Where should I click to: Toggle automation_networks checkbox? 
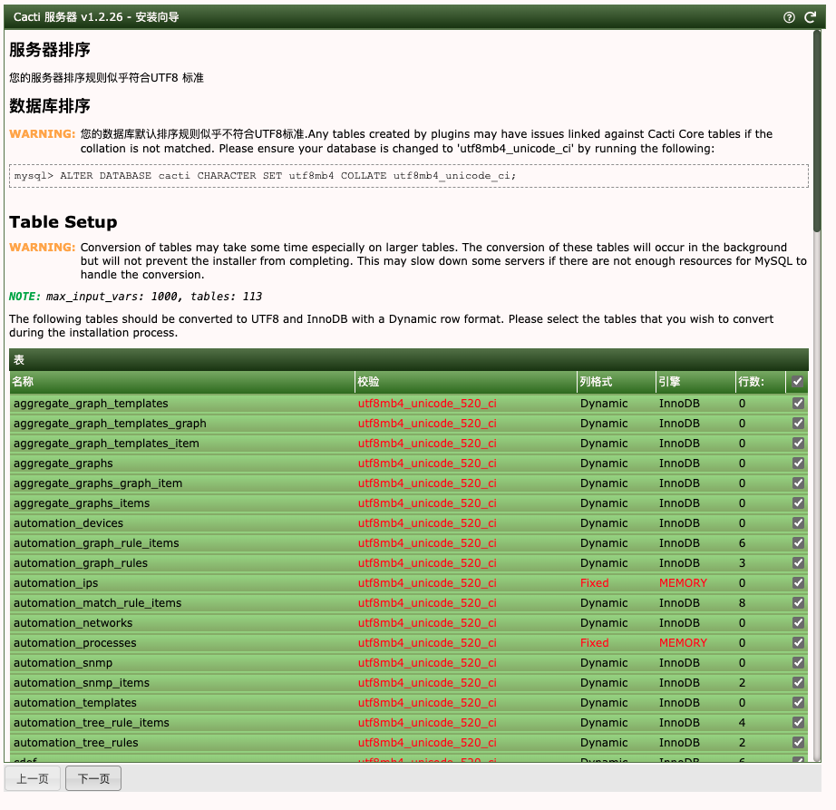coord(798,623)
